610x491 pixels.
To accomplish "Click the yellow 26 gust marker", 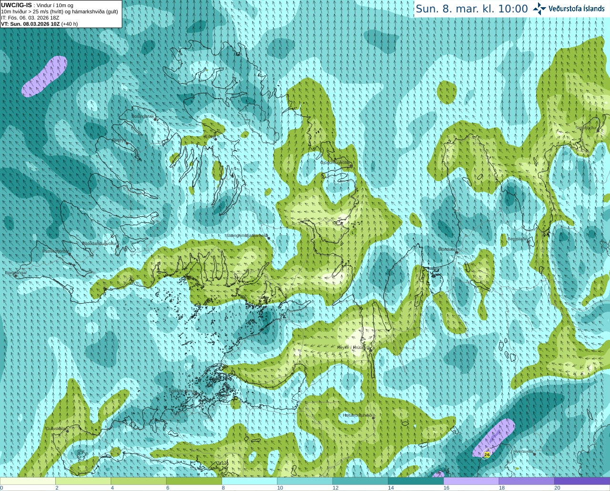I will (x=487, y=455).
